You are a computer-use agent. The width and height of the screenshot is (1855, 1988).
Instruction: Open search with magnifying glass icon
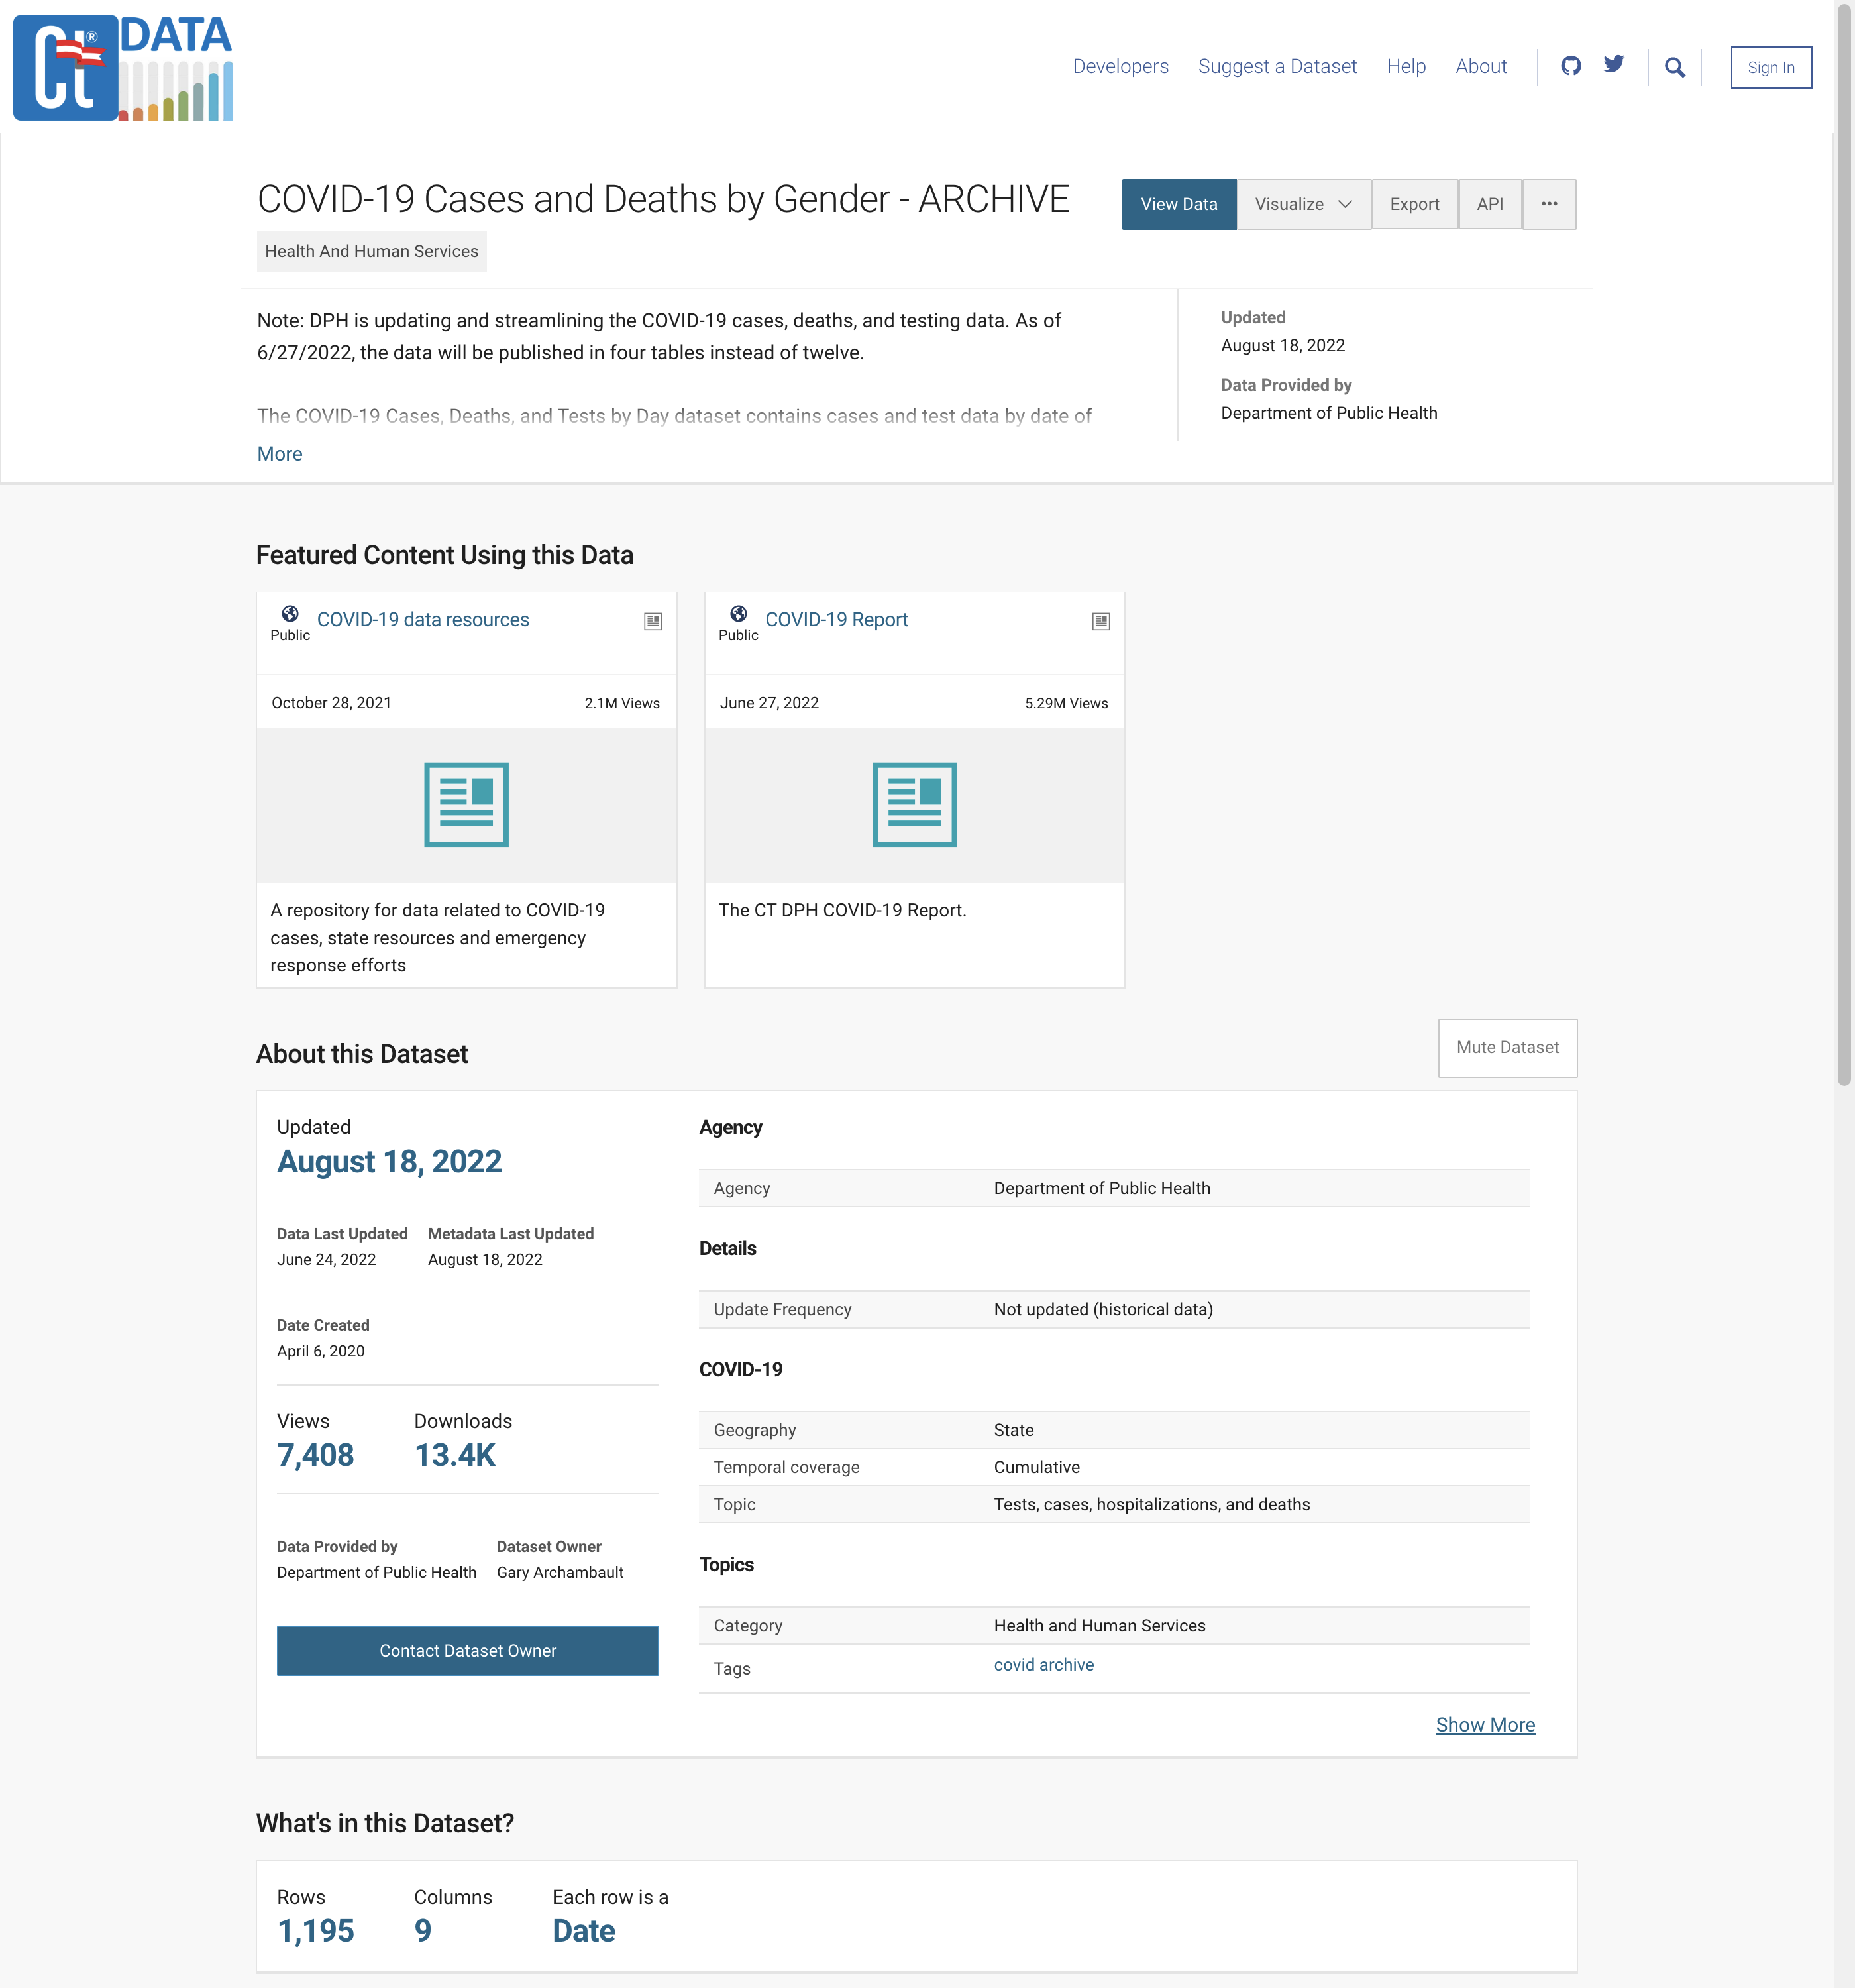(x=1674, y=67)
